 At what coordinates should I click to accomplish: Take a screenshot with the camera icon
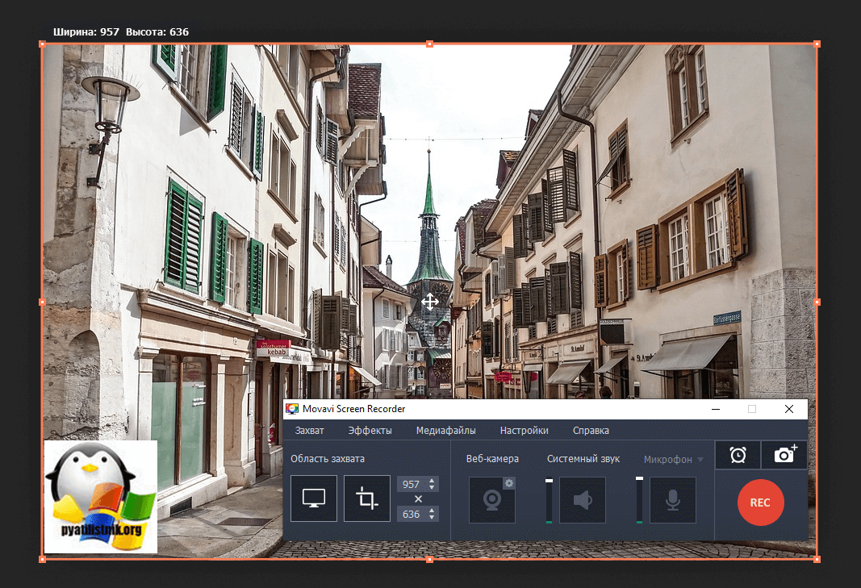coord(784,455)
